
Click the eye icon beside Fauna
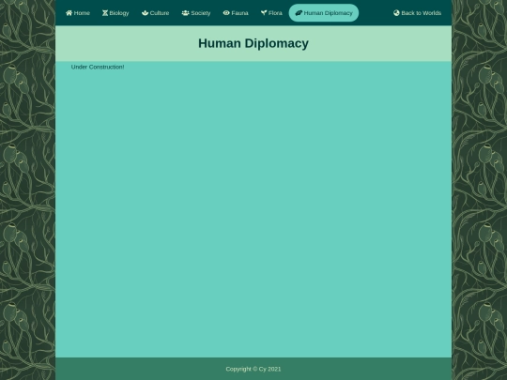(226, 13)
